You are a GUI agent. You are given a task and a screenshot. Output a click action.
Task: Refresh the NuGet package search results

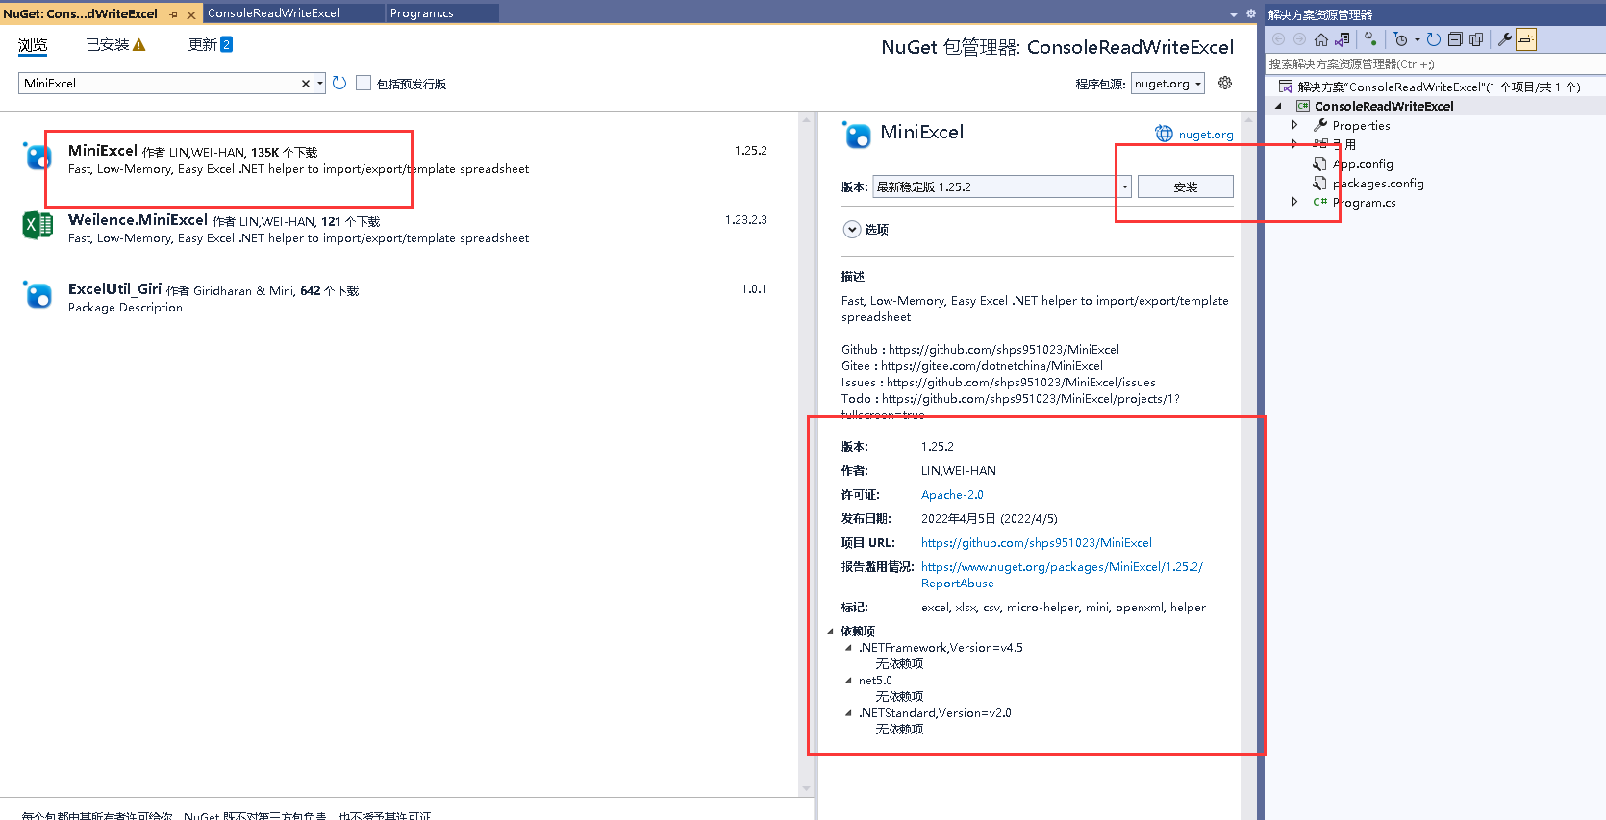tap(339, 84)
